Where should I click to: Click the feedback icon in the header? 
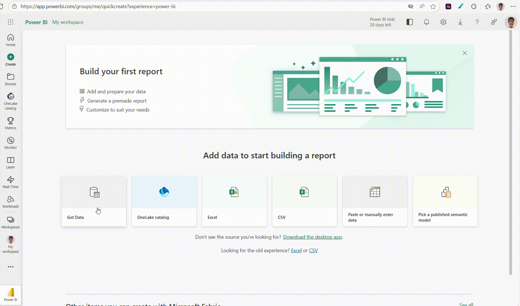[x=494, y=22]
